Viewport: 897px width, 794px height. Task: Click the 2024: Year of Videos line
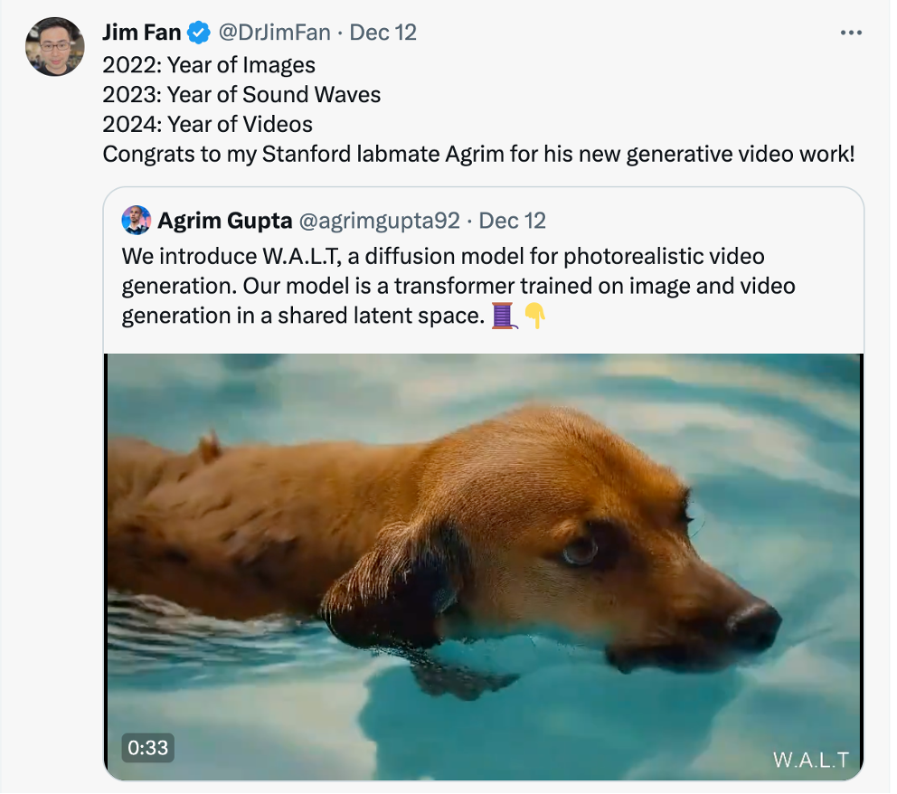(208, 124)
